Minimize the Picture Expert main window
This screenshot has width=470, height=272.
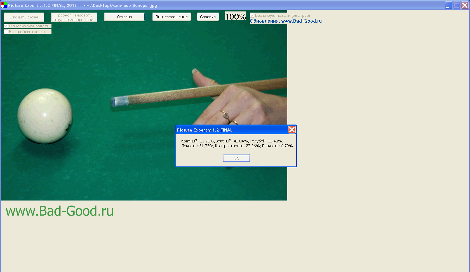coord(448,5)
